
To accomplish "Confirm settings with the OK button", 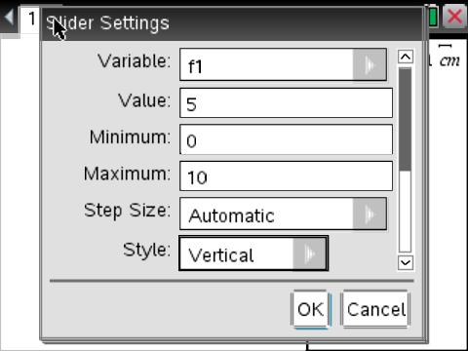I will tap(311, 309).
